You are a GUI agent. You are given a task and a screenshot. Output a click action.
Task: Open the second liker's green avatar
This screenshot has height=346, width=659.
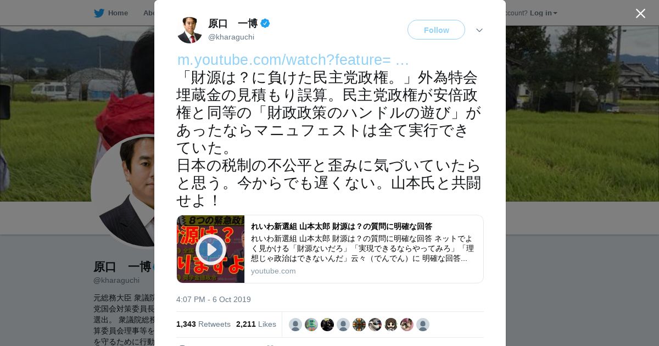coord(311,325)
